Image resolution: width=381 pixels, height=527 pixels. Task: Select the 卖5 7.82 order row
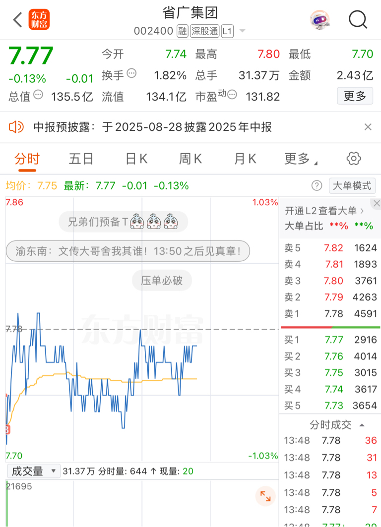330,248
